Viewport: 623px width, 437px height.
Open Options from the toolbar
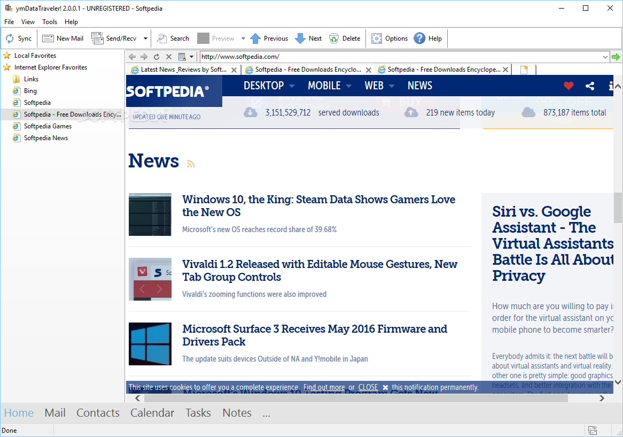(390, 39)
